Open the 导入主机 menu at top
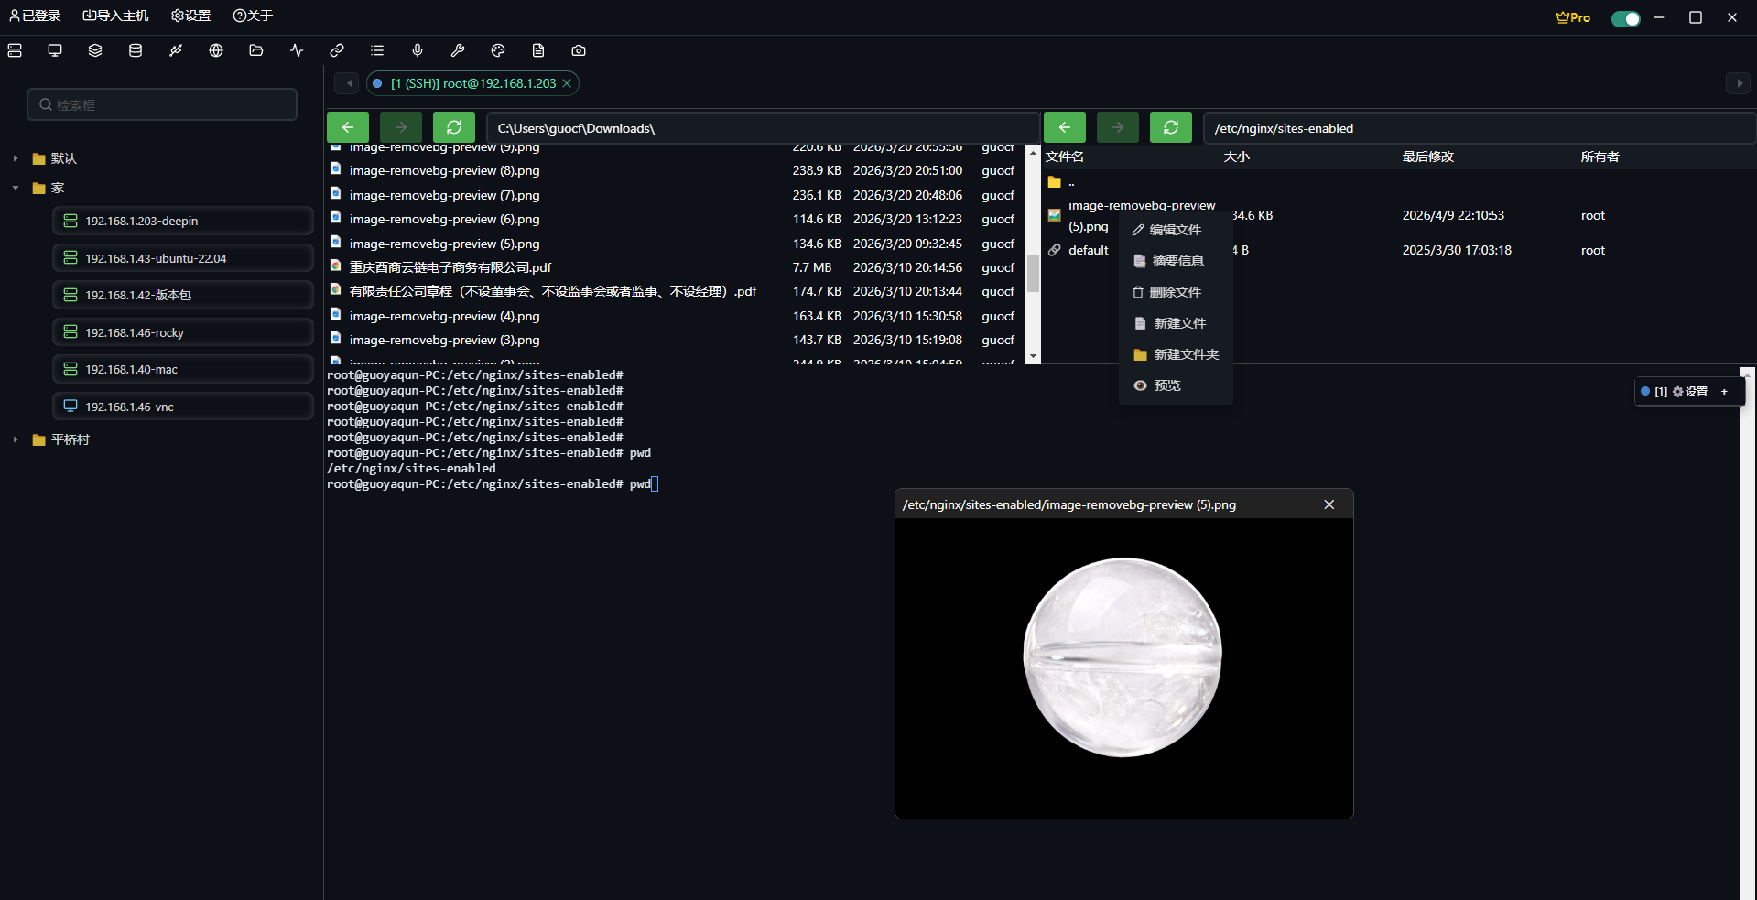Screen dimensions: 1757x900 (115, 16)
